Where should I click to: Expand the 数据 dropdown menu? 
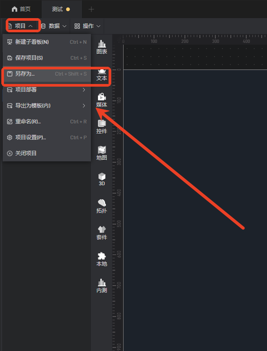pyautogui.click(x=54, y=26)
